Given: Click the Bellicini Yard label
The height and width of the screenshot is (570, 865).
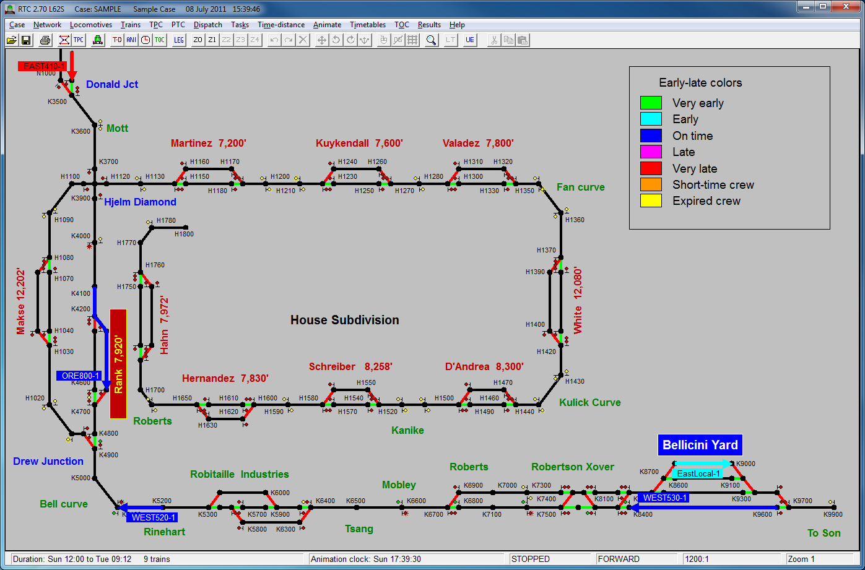Looking at the screenshot, I should (700, 445).
